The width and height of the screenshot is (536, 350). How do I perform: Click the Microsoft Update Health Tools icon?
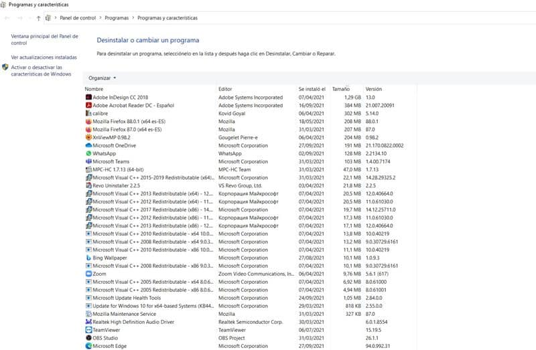(88, 298)
